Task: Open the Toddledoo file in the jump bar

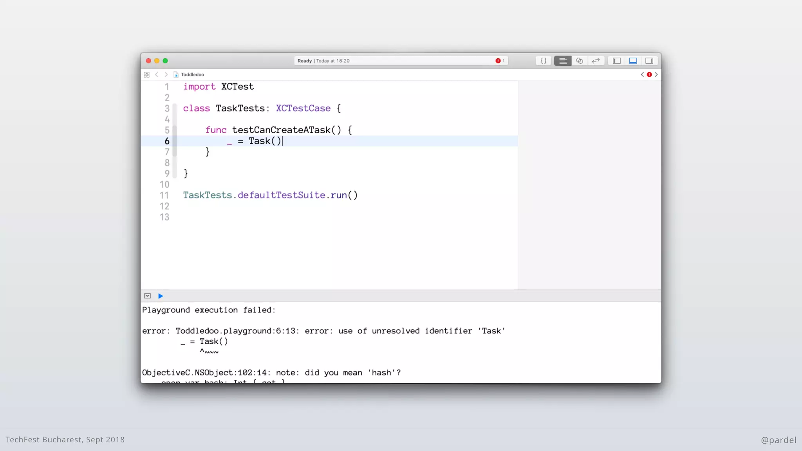Action: point(192,74)
